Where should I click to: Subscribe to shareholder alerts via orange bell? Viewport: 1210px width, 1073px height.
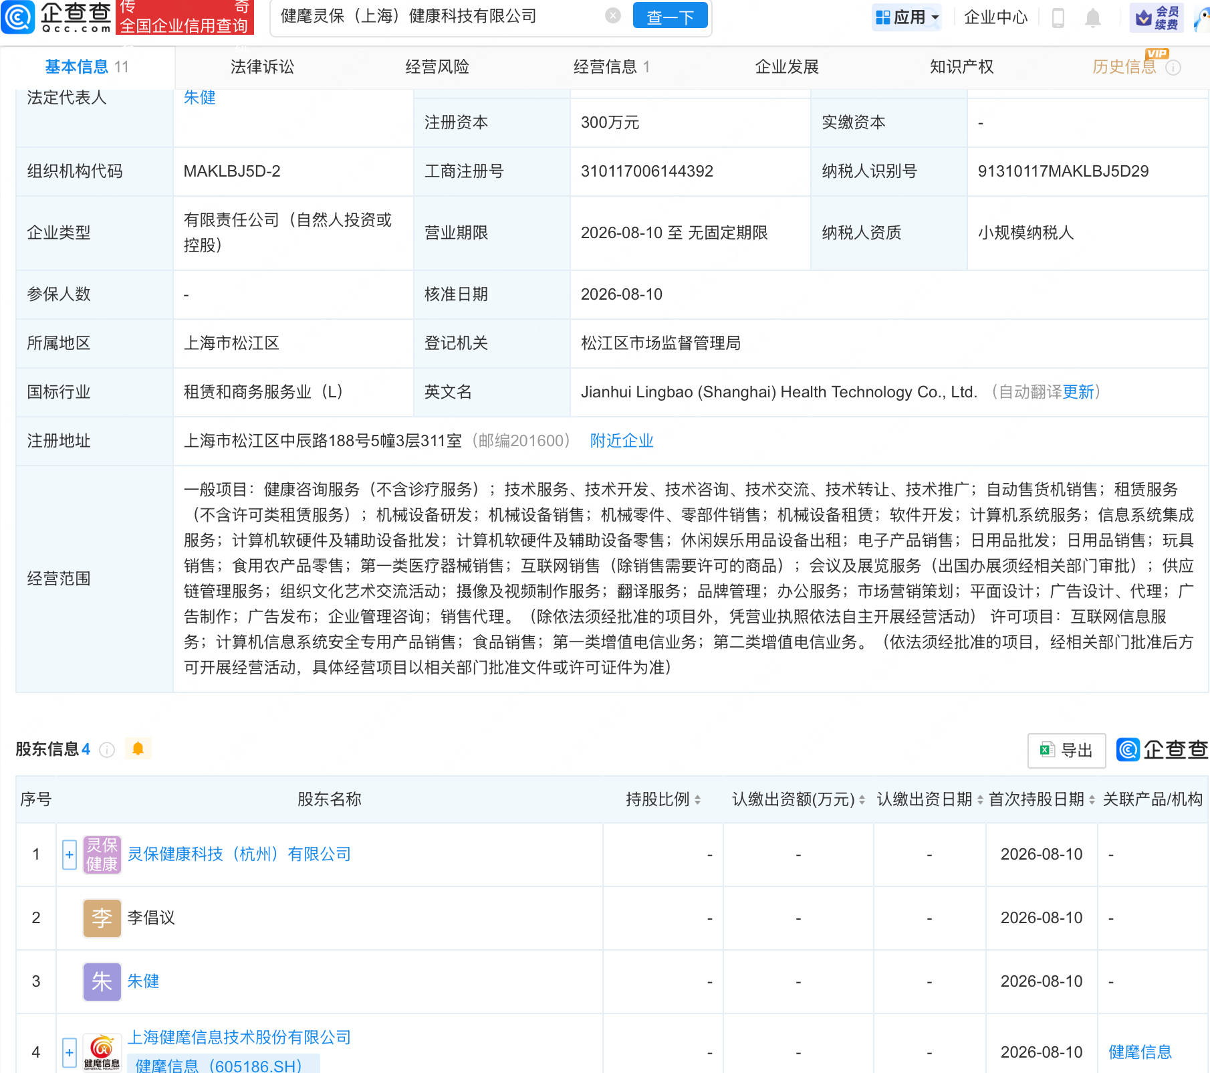pos(138,749)
